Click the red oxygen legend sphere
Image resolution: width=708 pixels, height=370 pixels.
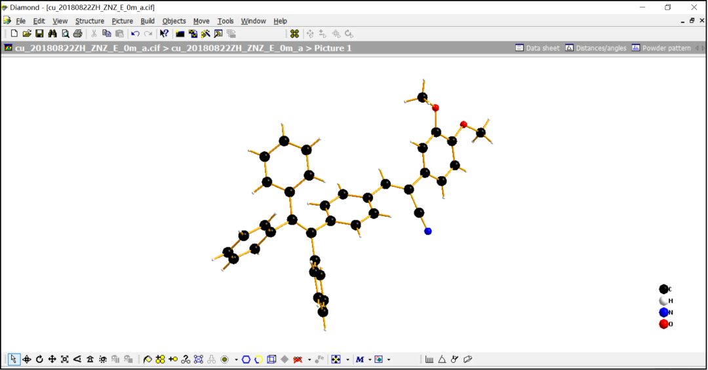click(x=663, y=324)
